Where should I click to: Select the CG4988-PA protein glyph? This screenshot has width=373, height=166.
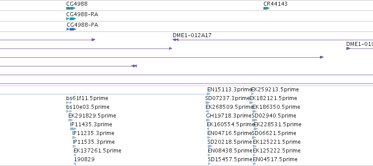[71, 29]
